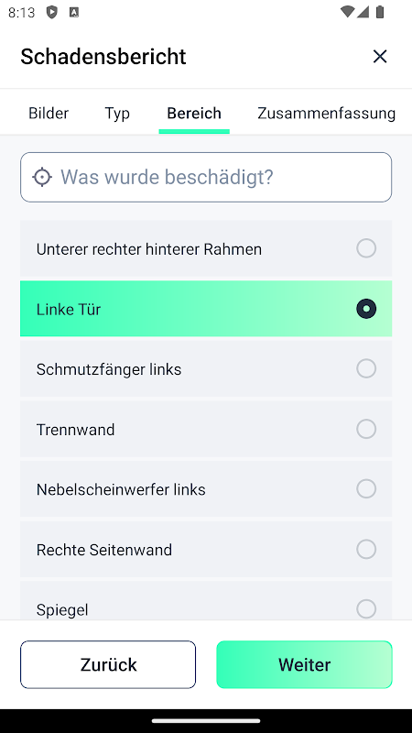The height and width of the screenshot is (733, 412).
Task: Choose the Trennwand radio option
Action: 366,429
